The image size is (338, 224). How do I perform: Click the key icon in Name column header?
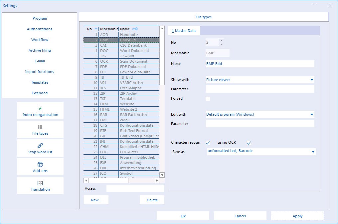135,29
